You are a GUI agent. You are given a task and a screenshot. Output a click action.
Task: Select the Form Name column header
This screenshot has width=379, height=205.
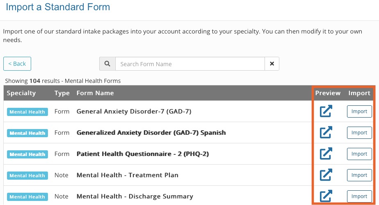tap(95, 93)
